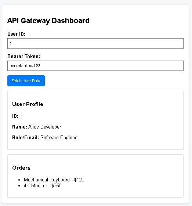The width and height of the screenshot is (192, 206).
Task: Click the secret-token-123 text in token field
Action: pos(25,66)
